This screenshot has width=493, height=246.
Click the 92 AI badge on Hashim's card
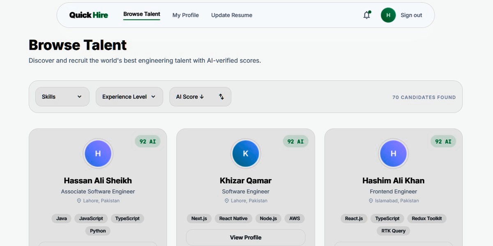click(x=443, y=141)
